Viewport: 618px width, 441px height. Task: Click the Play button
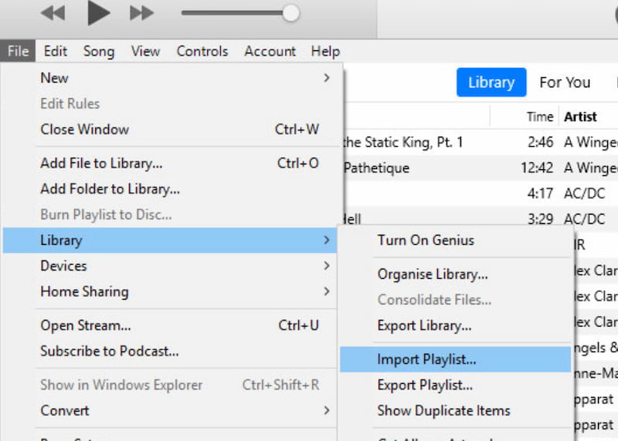click(x=98, y=12)
